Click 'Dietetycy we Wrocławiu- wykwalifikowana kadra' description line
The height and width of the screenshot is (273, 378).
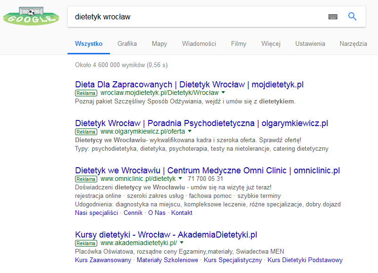click(188, 140)
